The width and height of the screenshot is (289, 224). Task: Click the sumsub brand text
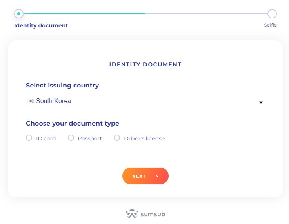pyautogui.click(x=153, y=214)
